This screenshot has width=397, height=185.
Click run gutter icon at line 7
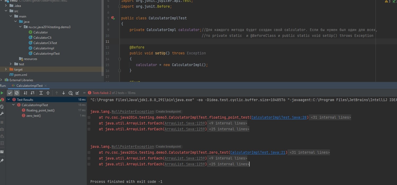tap(113, 18)
